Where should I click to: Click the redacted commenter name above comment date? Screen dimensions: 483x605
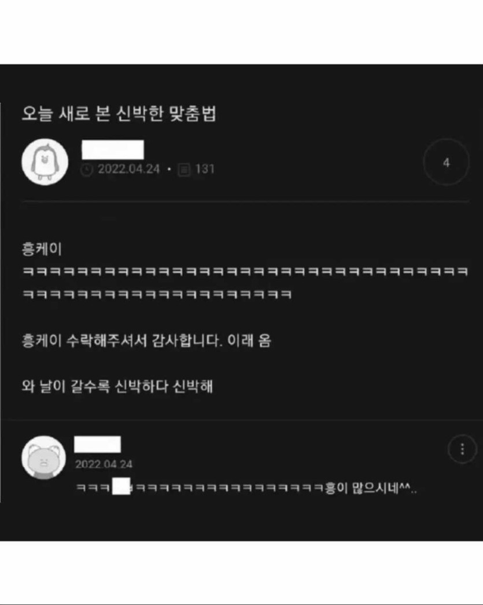click(x=98, y=445)
